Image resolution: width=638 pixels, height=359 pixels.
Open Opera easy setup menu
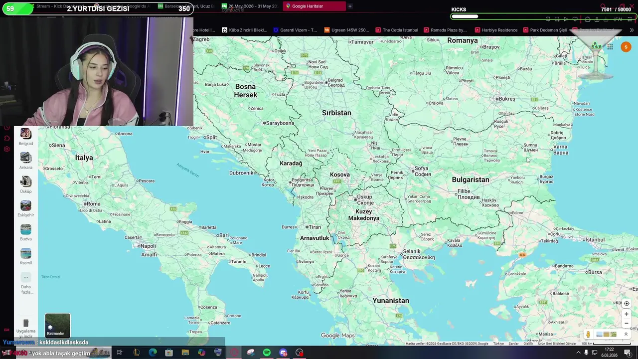[x=630, y=19]
